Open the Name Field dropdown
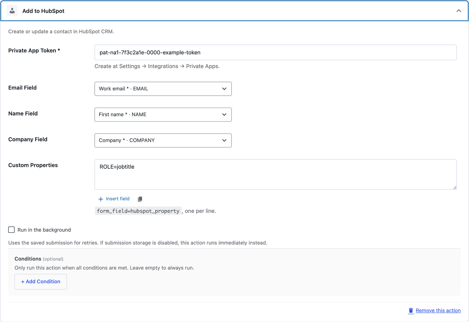 pos(163,115)
